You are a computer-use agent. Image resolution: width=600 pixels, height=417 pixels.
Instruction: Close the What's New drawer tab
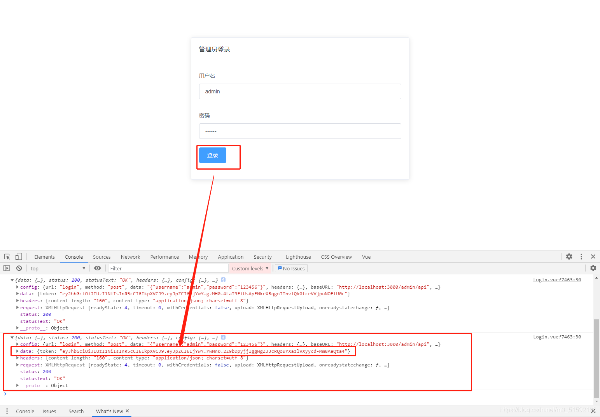(x=127, y=411)
